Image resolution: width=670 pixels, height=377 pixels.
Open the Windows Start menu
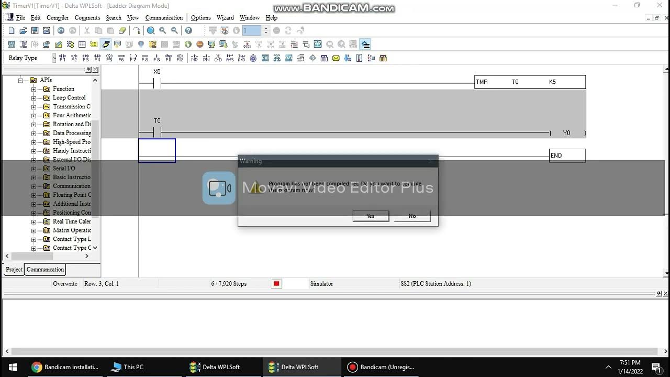13,367
